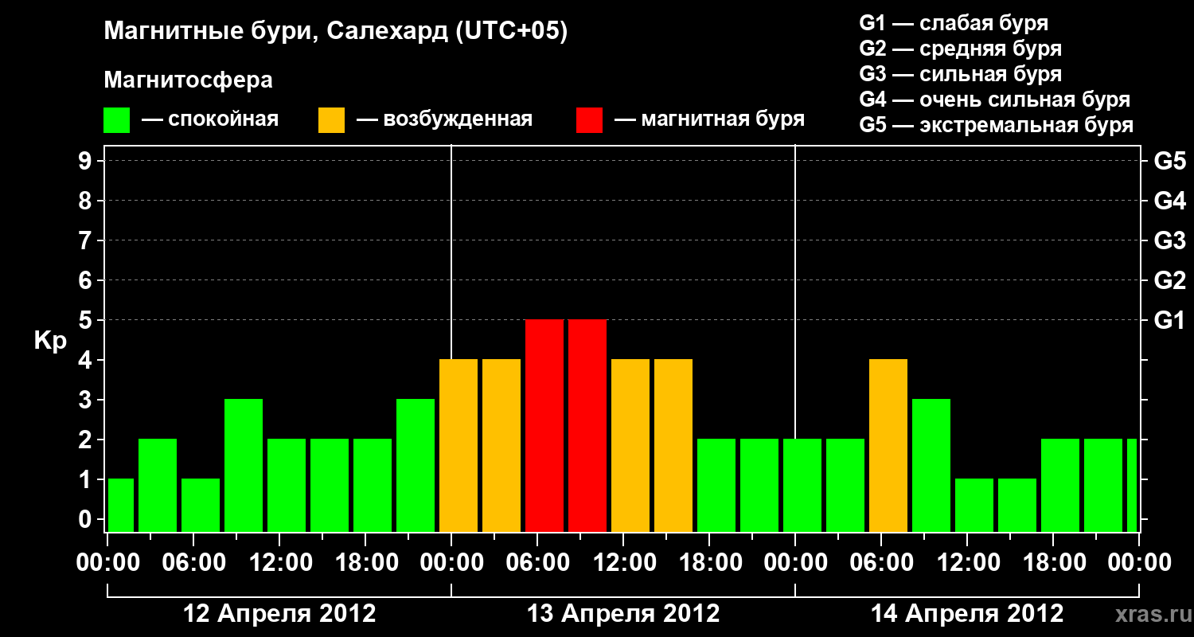Click the orange 'возбужденная' legend swatch

(331, 120)
